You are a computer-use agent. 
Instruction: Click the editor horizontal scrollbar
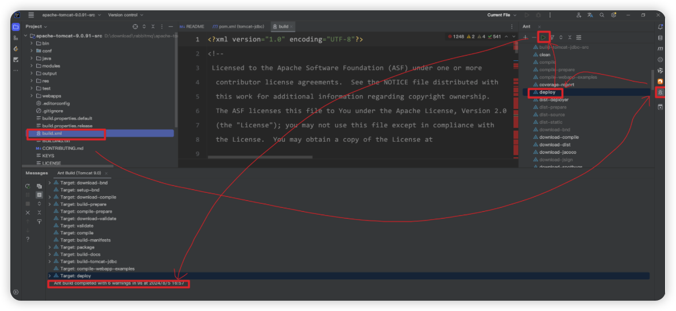point(260,157)
